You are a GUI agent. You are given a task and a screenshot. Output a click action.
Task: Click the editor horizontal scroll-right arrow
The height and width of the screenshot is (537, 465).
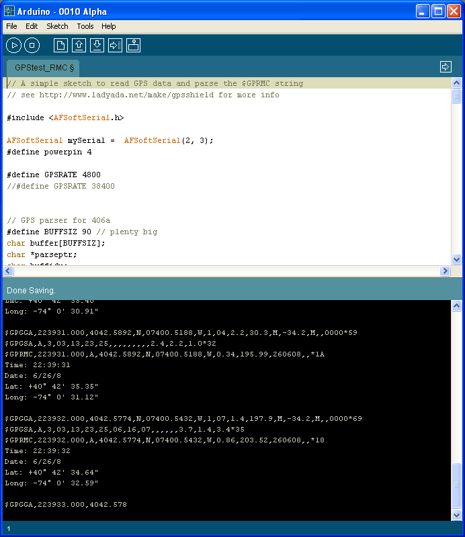point(444,271)
